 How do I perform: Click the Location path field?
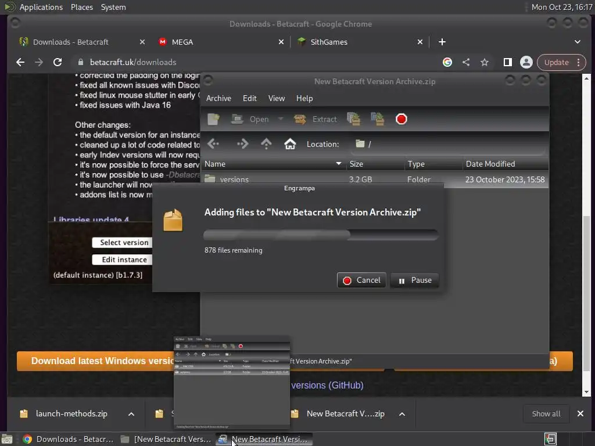coord(448,144)
